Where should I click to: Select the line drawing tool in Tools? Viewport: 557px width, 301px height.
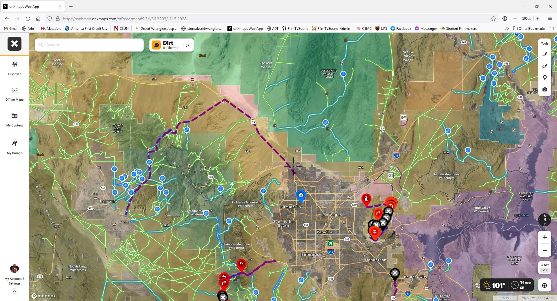pos(545,54)
